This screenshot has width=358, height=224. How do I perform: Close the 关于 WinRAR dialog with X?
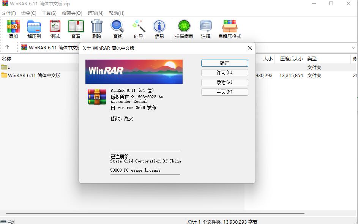(x=250, y=48)
